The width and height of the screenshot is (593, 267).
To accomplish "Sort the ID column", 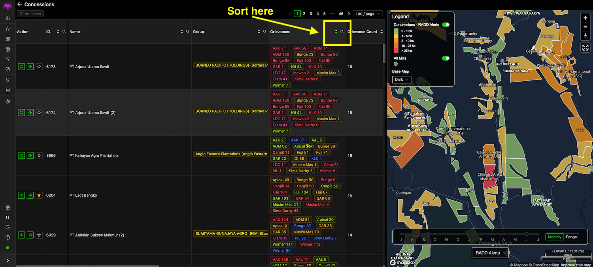I will tap(58, 32).
